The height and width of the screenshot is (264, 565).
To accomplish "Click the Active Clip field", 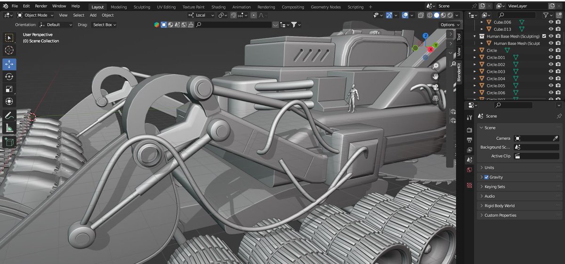I will pos(536,156).
